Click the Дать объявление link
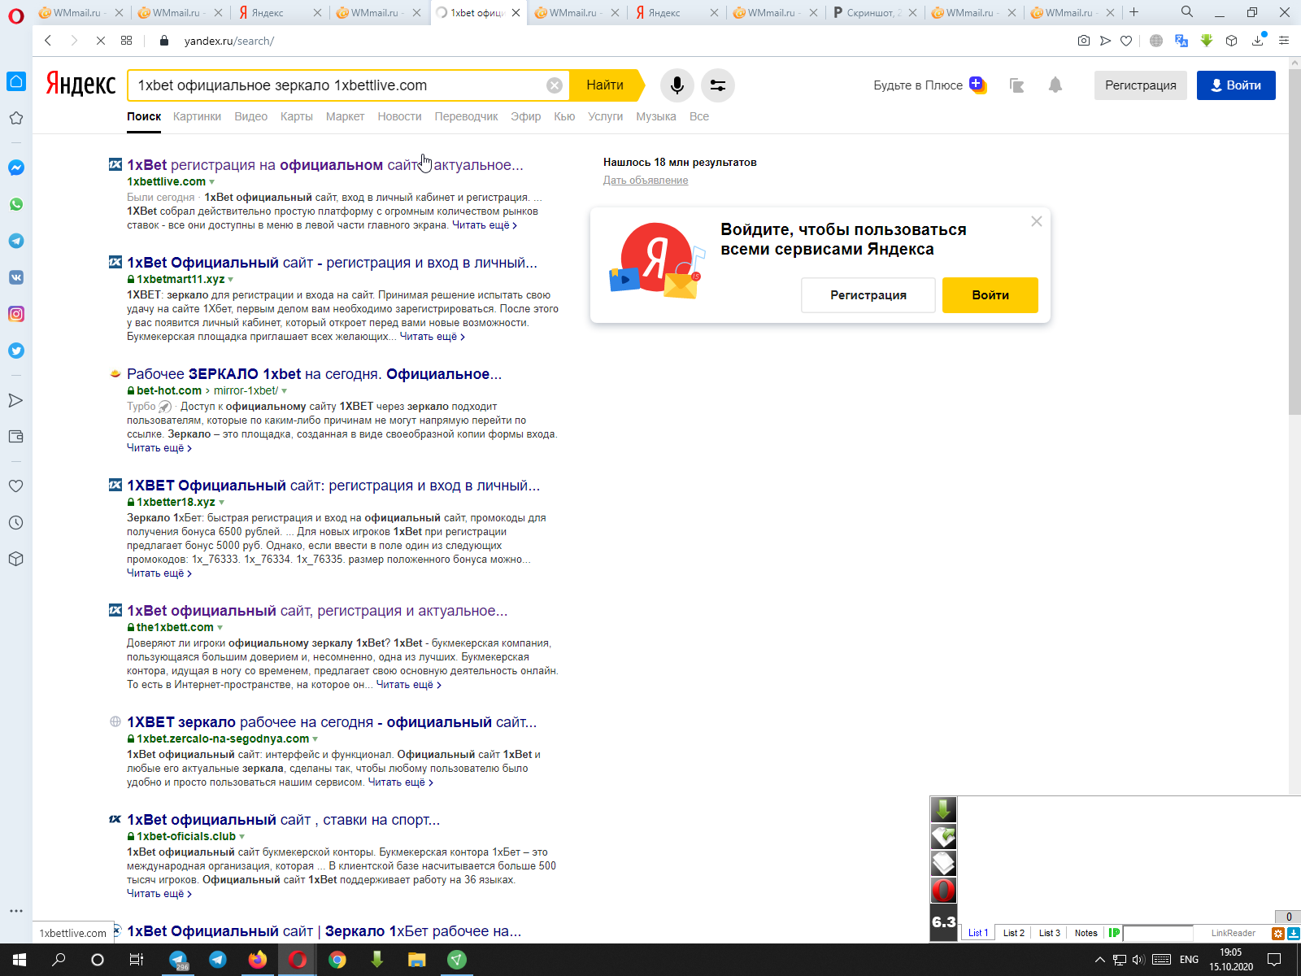This screenshot has width=1301, height=976. (646, 181)
